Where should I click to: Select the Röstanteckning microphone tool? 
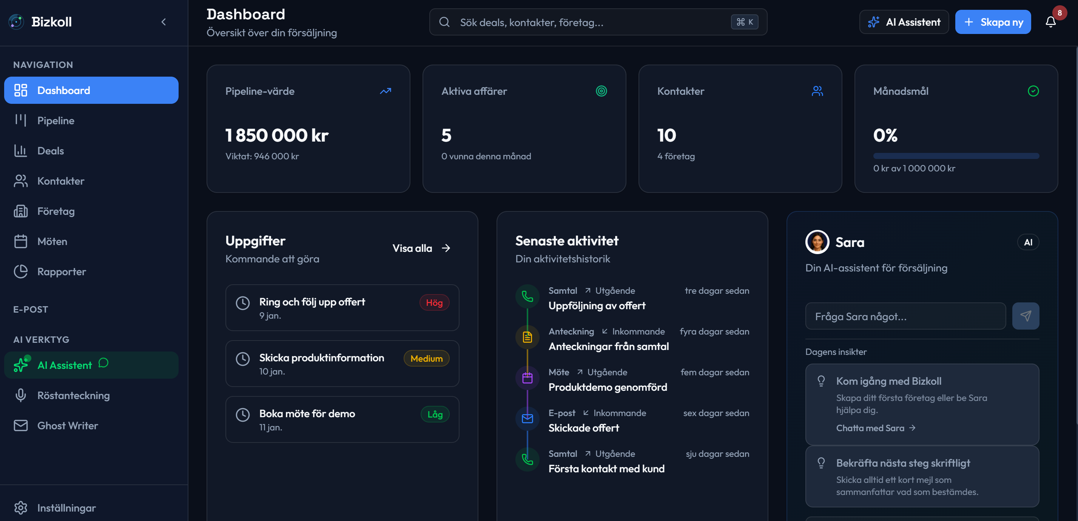[x=74, y=395]
